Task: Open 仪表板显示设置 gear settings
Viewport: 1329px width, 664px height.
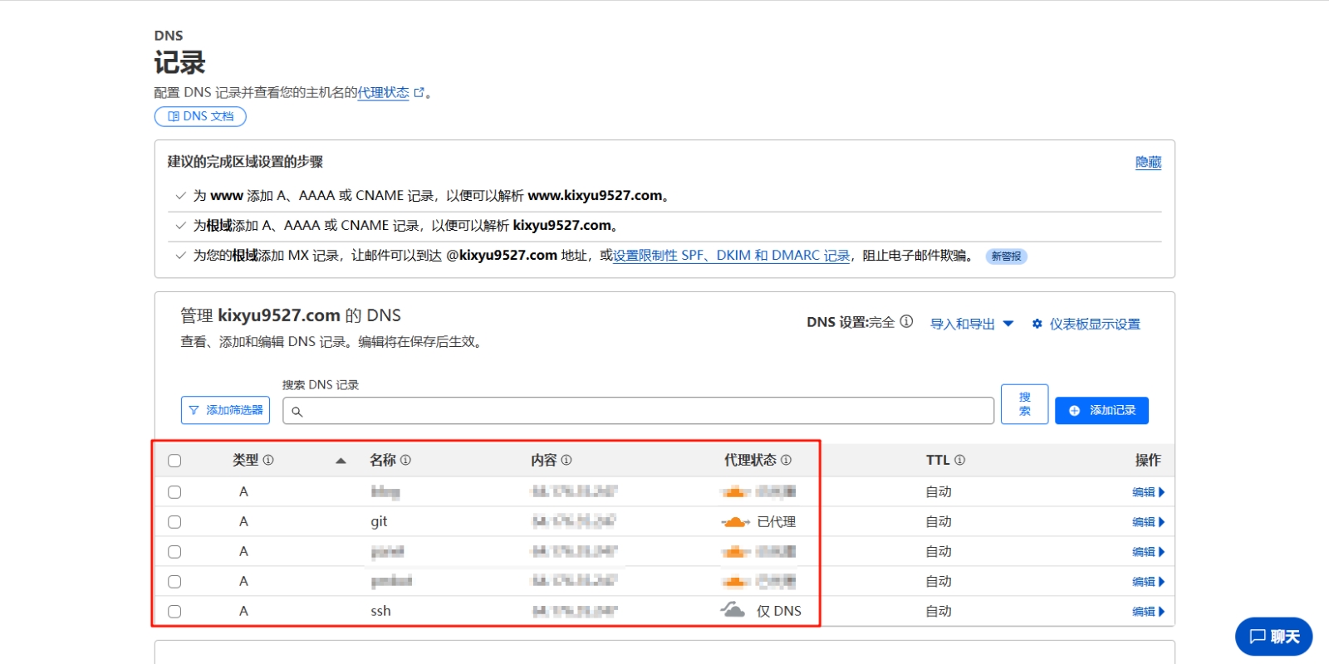Action: 1086,324
